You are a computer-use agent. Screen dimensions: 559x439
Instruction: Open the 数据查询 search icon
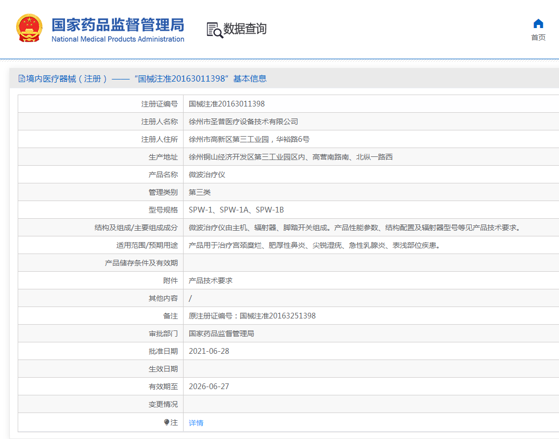pyautogui.click(x=215, y=30)
